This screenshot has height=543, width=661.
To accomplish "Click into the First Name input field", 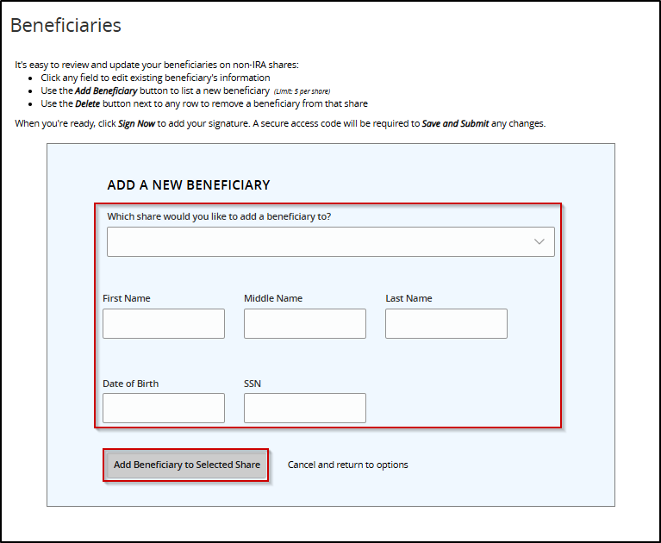I will (164, 324).
